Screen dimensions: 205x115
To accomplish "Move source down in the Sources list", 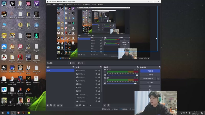I will (91, 105).
